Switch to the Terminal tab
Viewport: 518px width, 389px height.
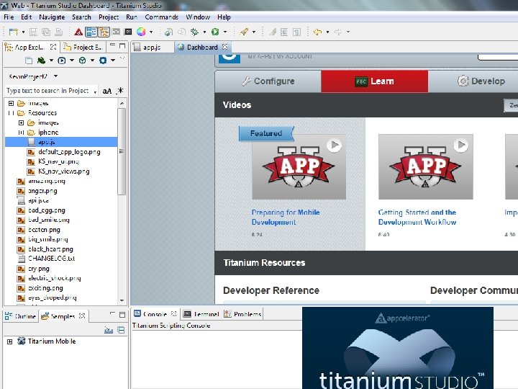tap(201, 314)
